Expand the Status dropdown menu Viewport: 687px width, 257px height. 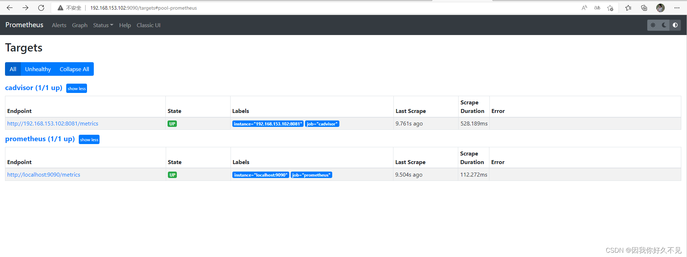(103, 25)
